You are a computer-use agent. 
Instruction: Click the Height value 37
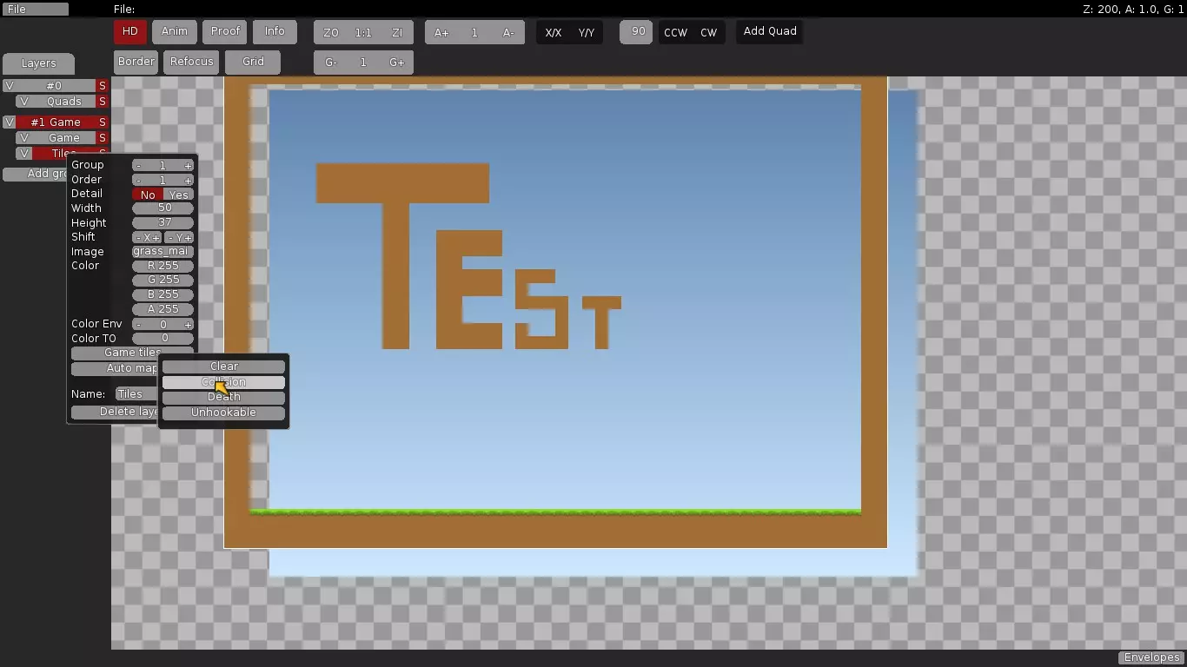(x=163, y=223)
